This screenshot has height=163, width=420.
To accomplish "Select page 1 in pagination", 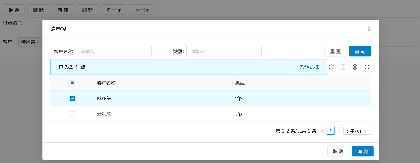I will coord(330,131).
